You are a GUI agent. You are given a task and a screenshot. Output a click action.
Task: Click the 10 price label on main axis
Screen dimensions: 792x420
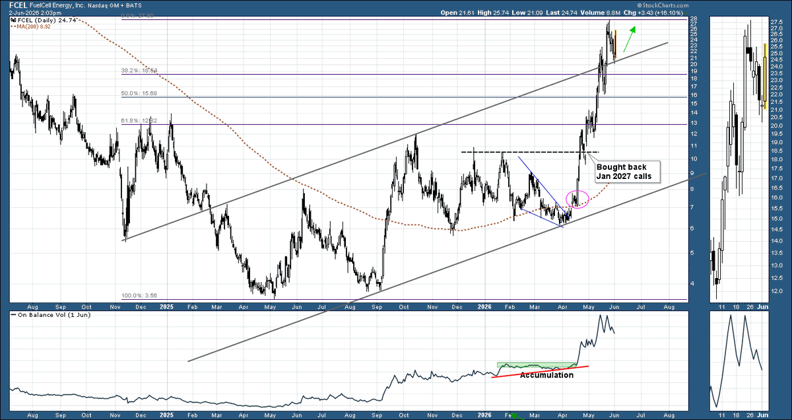[x=694, y=158]
